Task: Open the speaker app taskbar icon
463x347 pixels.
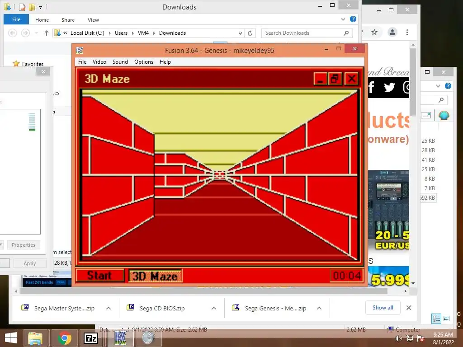Action: (148, 338)
